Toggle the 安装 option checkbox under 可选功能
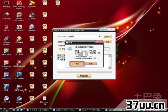Image resolution: width=168 pixels, height=112 pixels. click(x=60, y=49)
